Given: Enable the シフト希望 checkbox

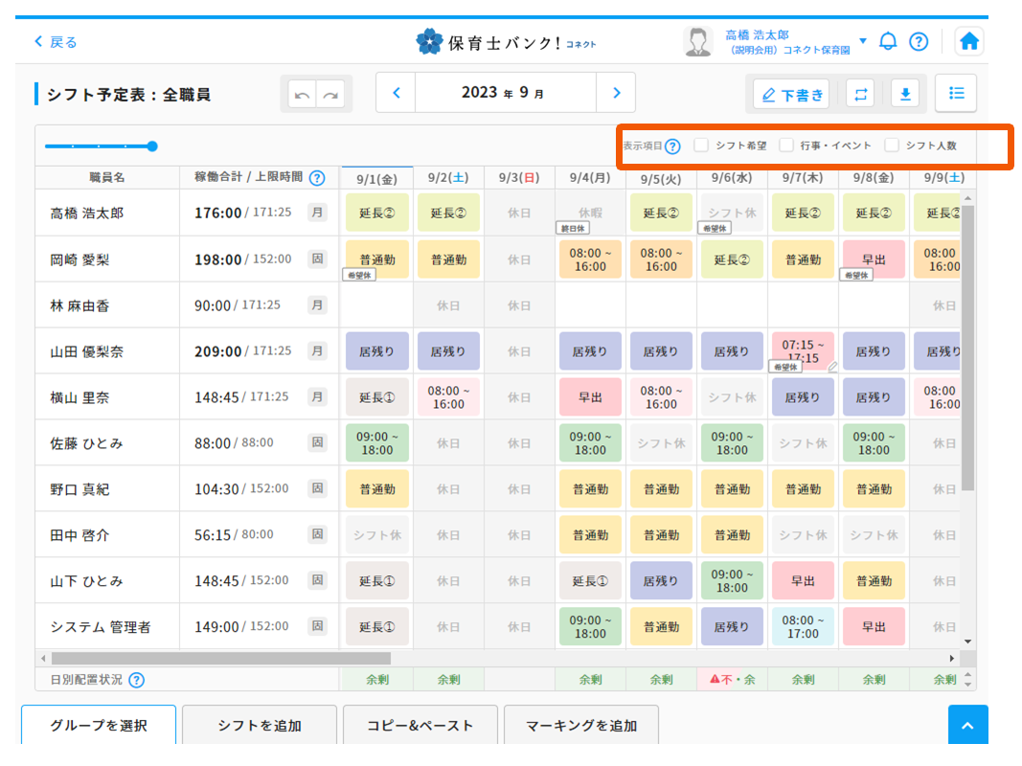Looking at the screenshot, I should click(x=702, y=146).
